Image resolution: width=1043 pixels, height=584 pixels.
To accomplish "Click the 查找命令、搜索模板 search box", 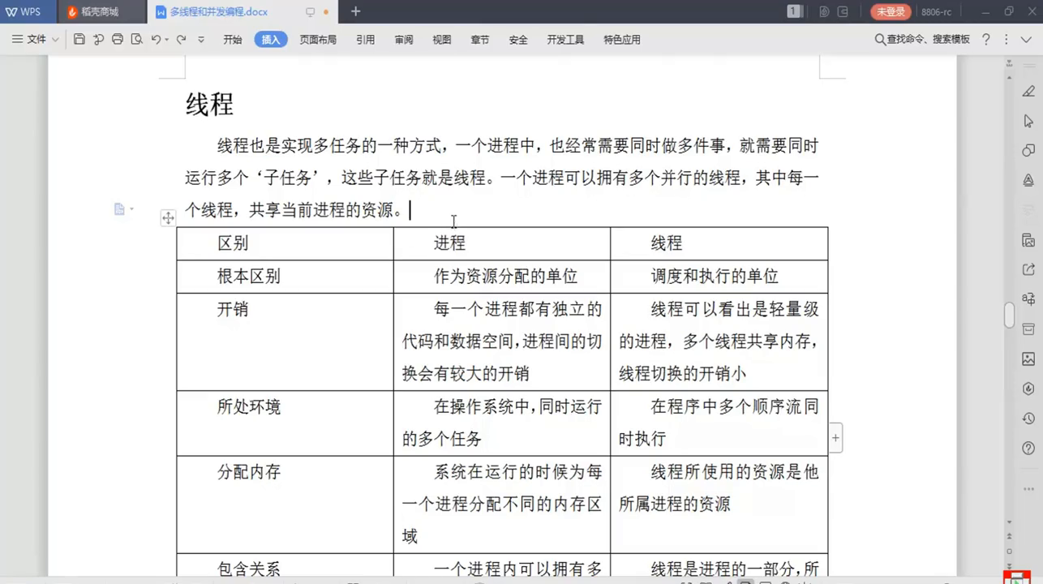I will click(922, 39).
